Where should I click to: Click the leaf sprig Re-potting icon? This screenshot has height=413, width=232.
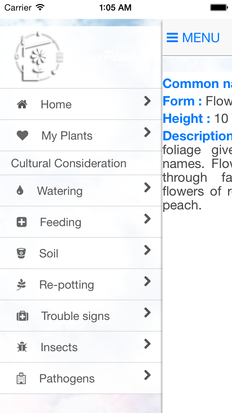21,285
